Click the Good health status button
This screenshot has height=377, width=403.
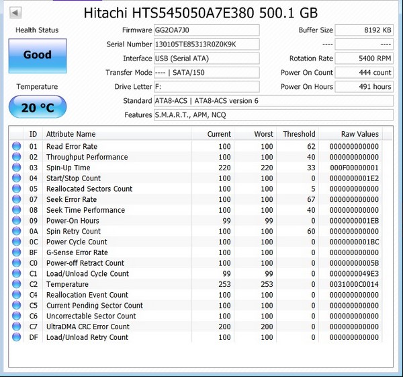click(38, 55)
